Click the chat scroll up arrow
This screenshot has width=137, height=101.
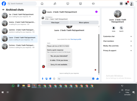pyautogui.click(x=99, y=27)
